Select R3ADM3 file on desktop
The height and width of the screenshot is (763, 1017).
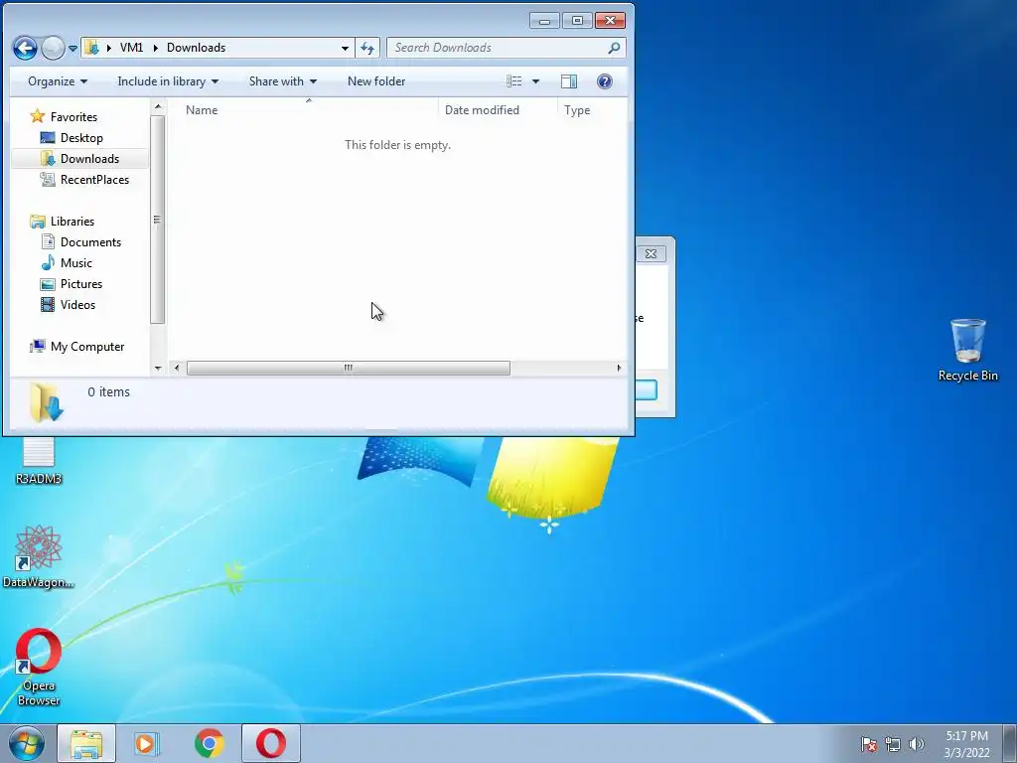click(39, 461)
